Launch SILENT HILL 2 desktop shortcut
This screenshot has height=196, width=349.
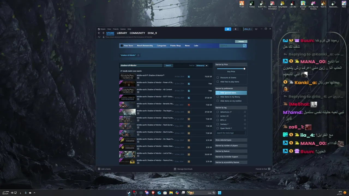click(262, 5)
